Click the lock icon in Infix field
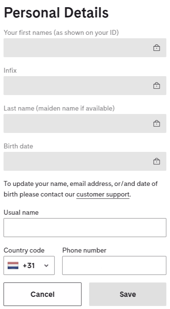The height and width of the screenshot is (309, 170). pyautogui.click(x=157, y=86)
